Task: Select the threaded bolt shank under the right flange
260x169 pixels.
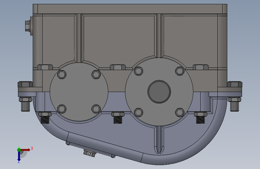Action: coord(235,106)
